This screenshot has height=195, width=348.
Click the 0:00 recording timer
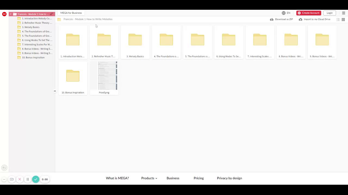[x=45, y=179]
